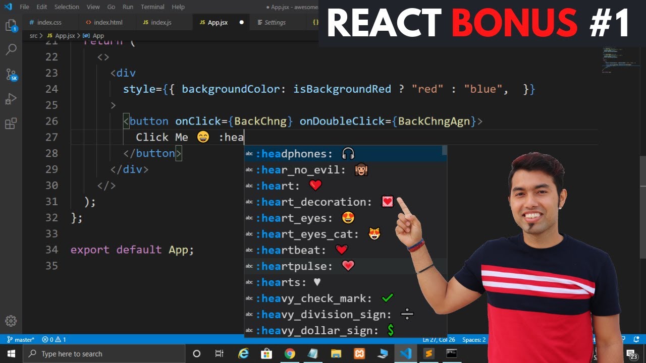
Task: Open the File menu
Action: pyautogui.click(x=24, y=7)
